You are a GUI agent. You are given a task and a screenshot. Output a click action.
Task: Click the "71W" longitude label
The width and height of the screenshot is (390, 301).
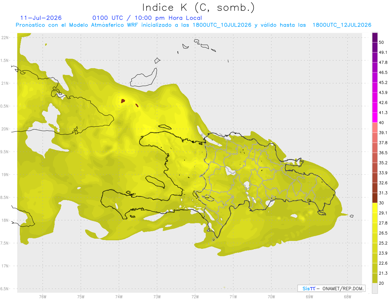[x=233, y=296]
